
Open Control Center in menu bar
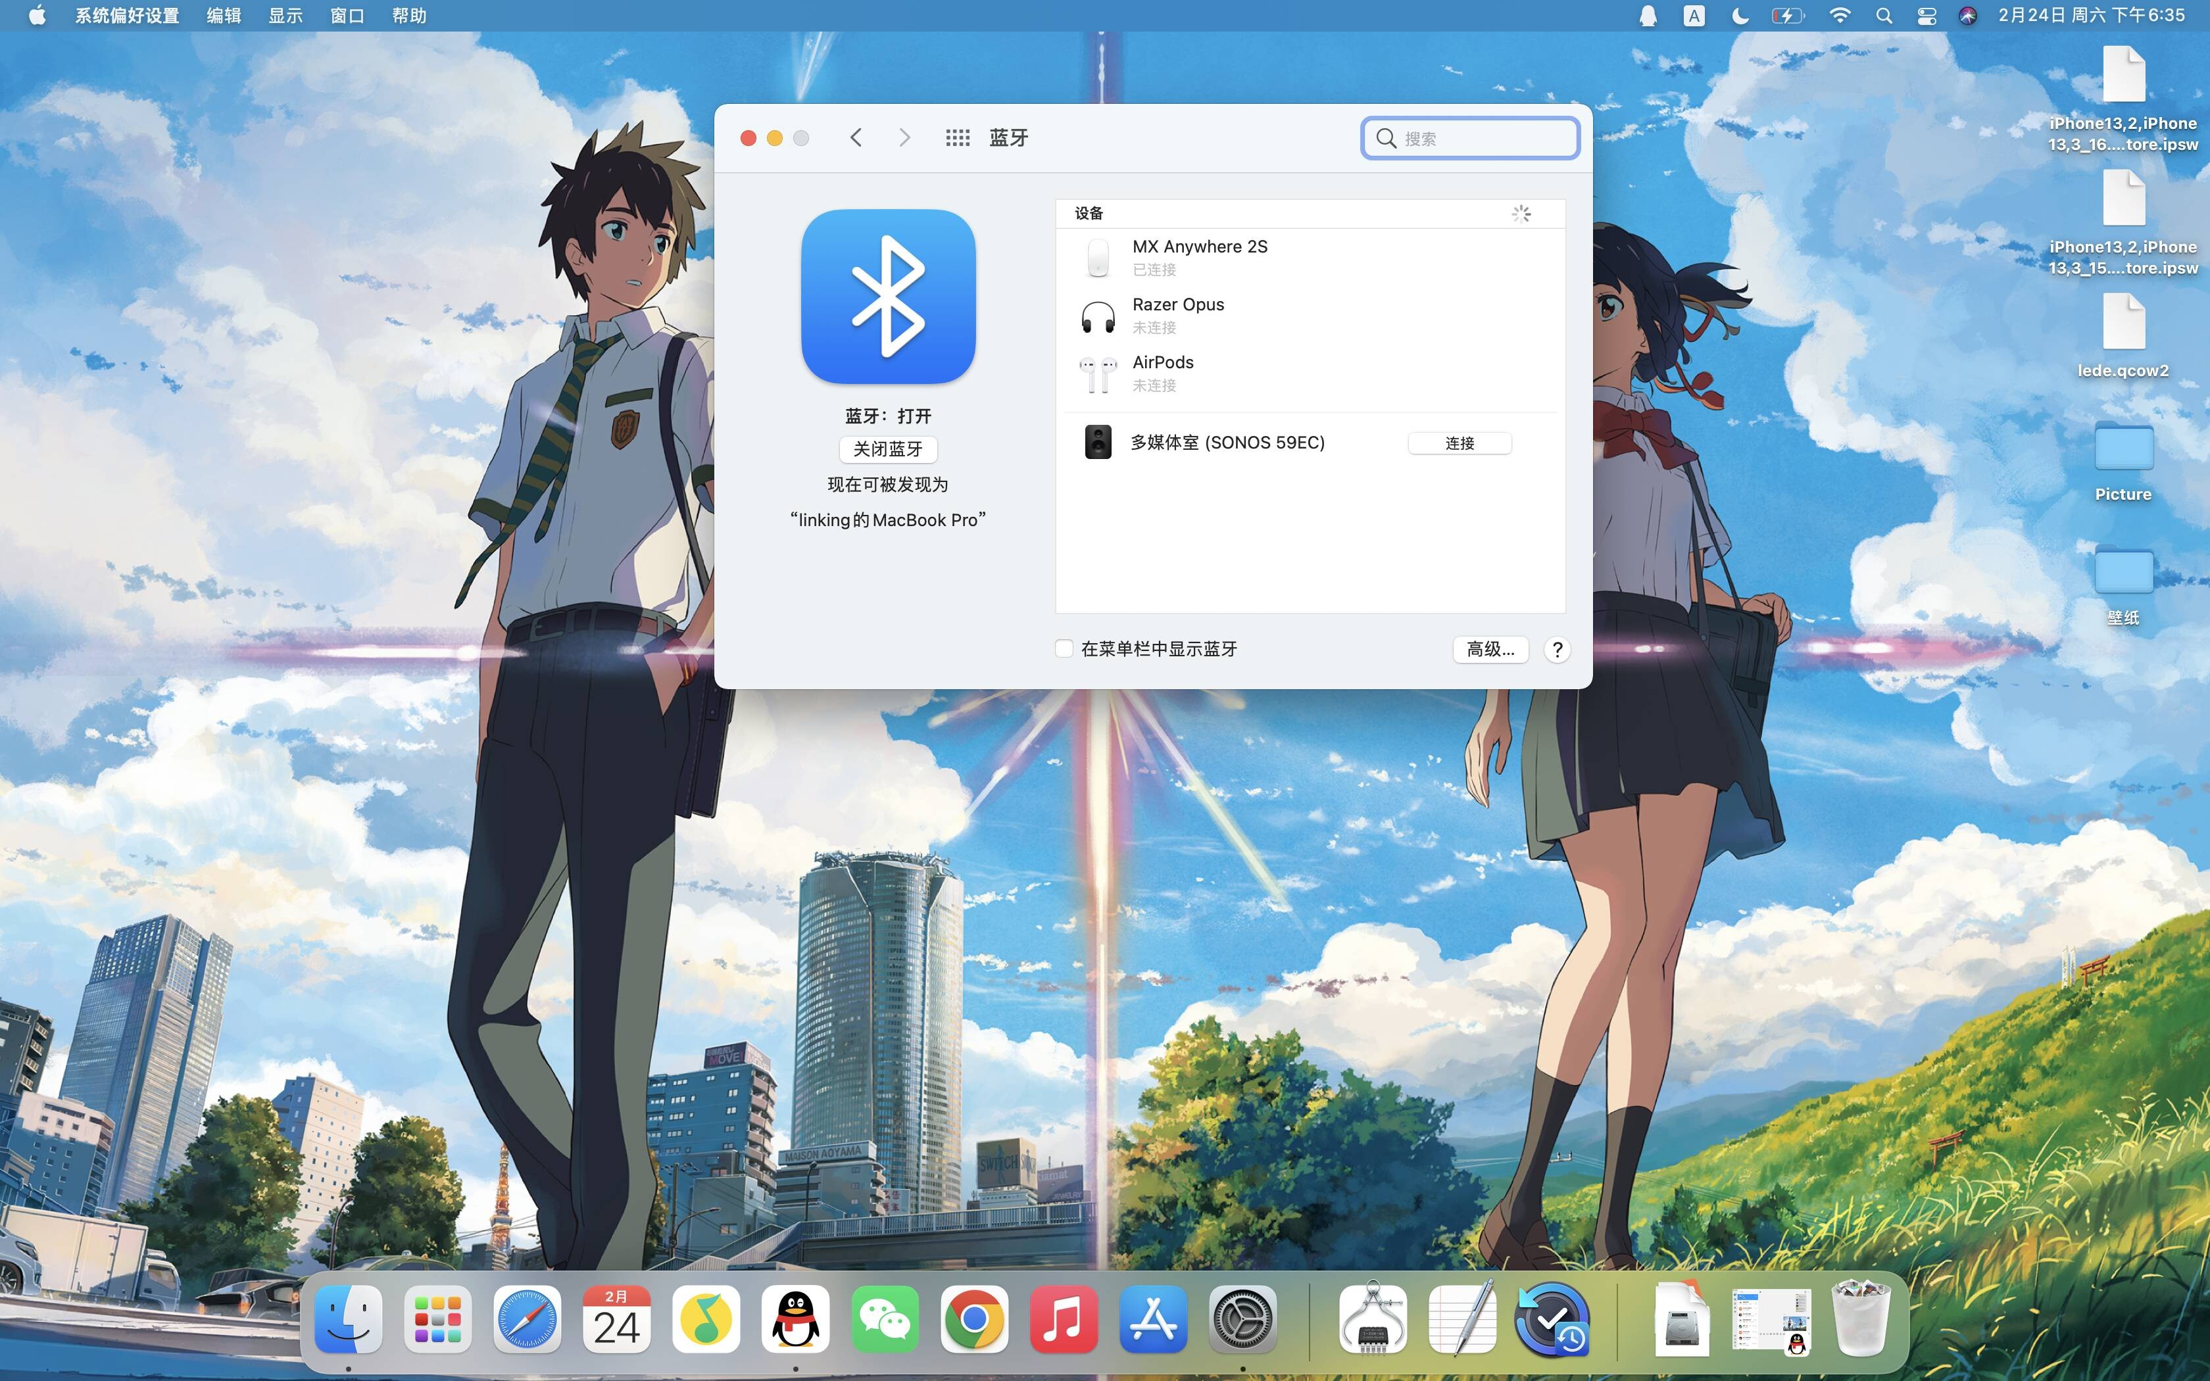tap(1926, 16)
